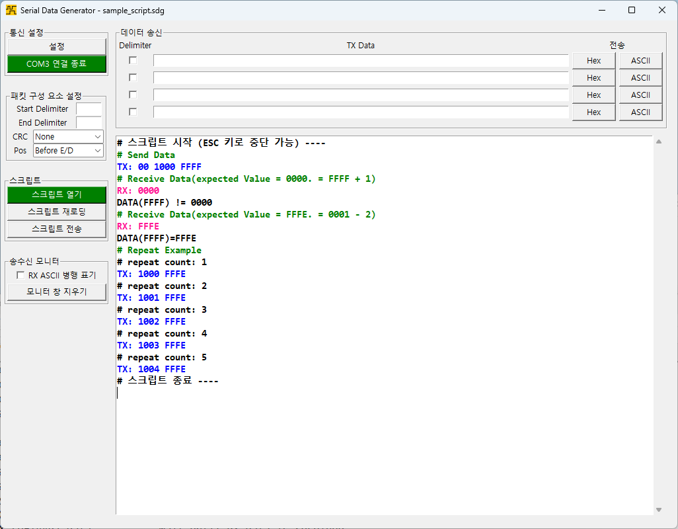The width and height of the screenshot is (678, 529).
Task: Open the CRC dropdown set to None
Action: pos(68,137)
